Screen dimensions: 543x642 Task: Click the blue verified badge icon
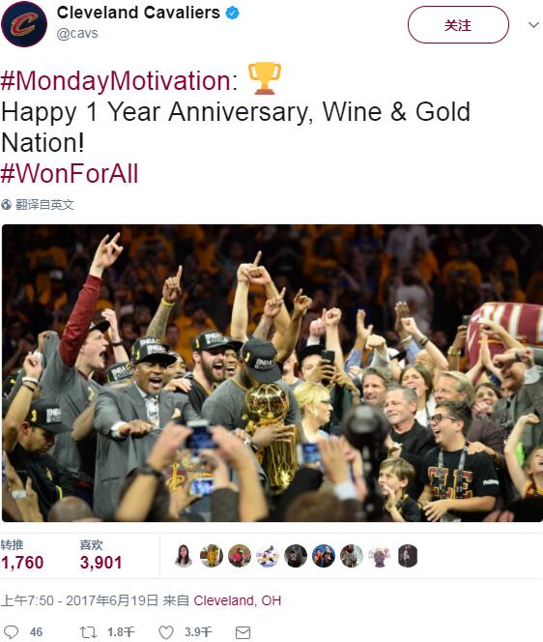pyautogui.click(x=233, y=13)
